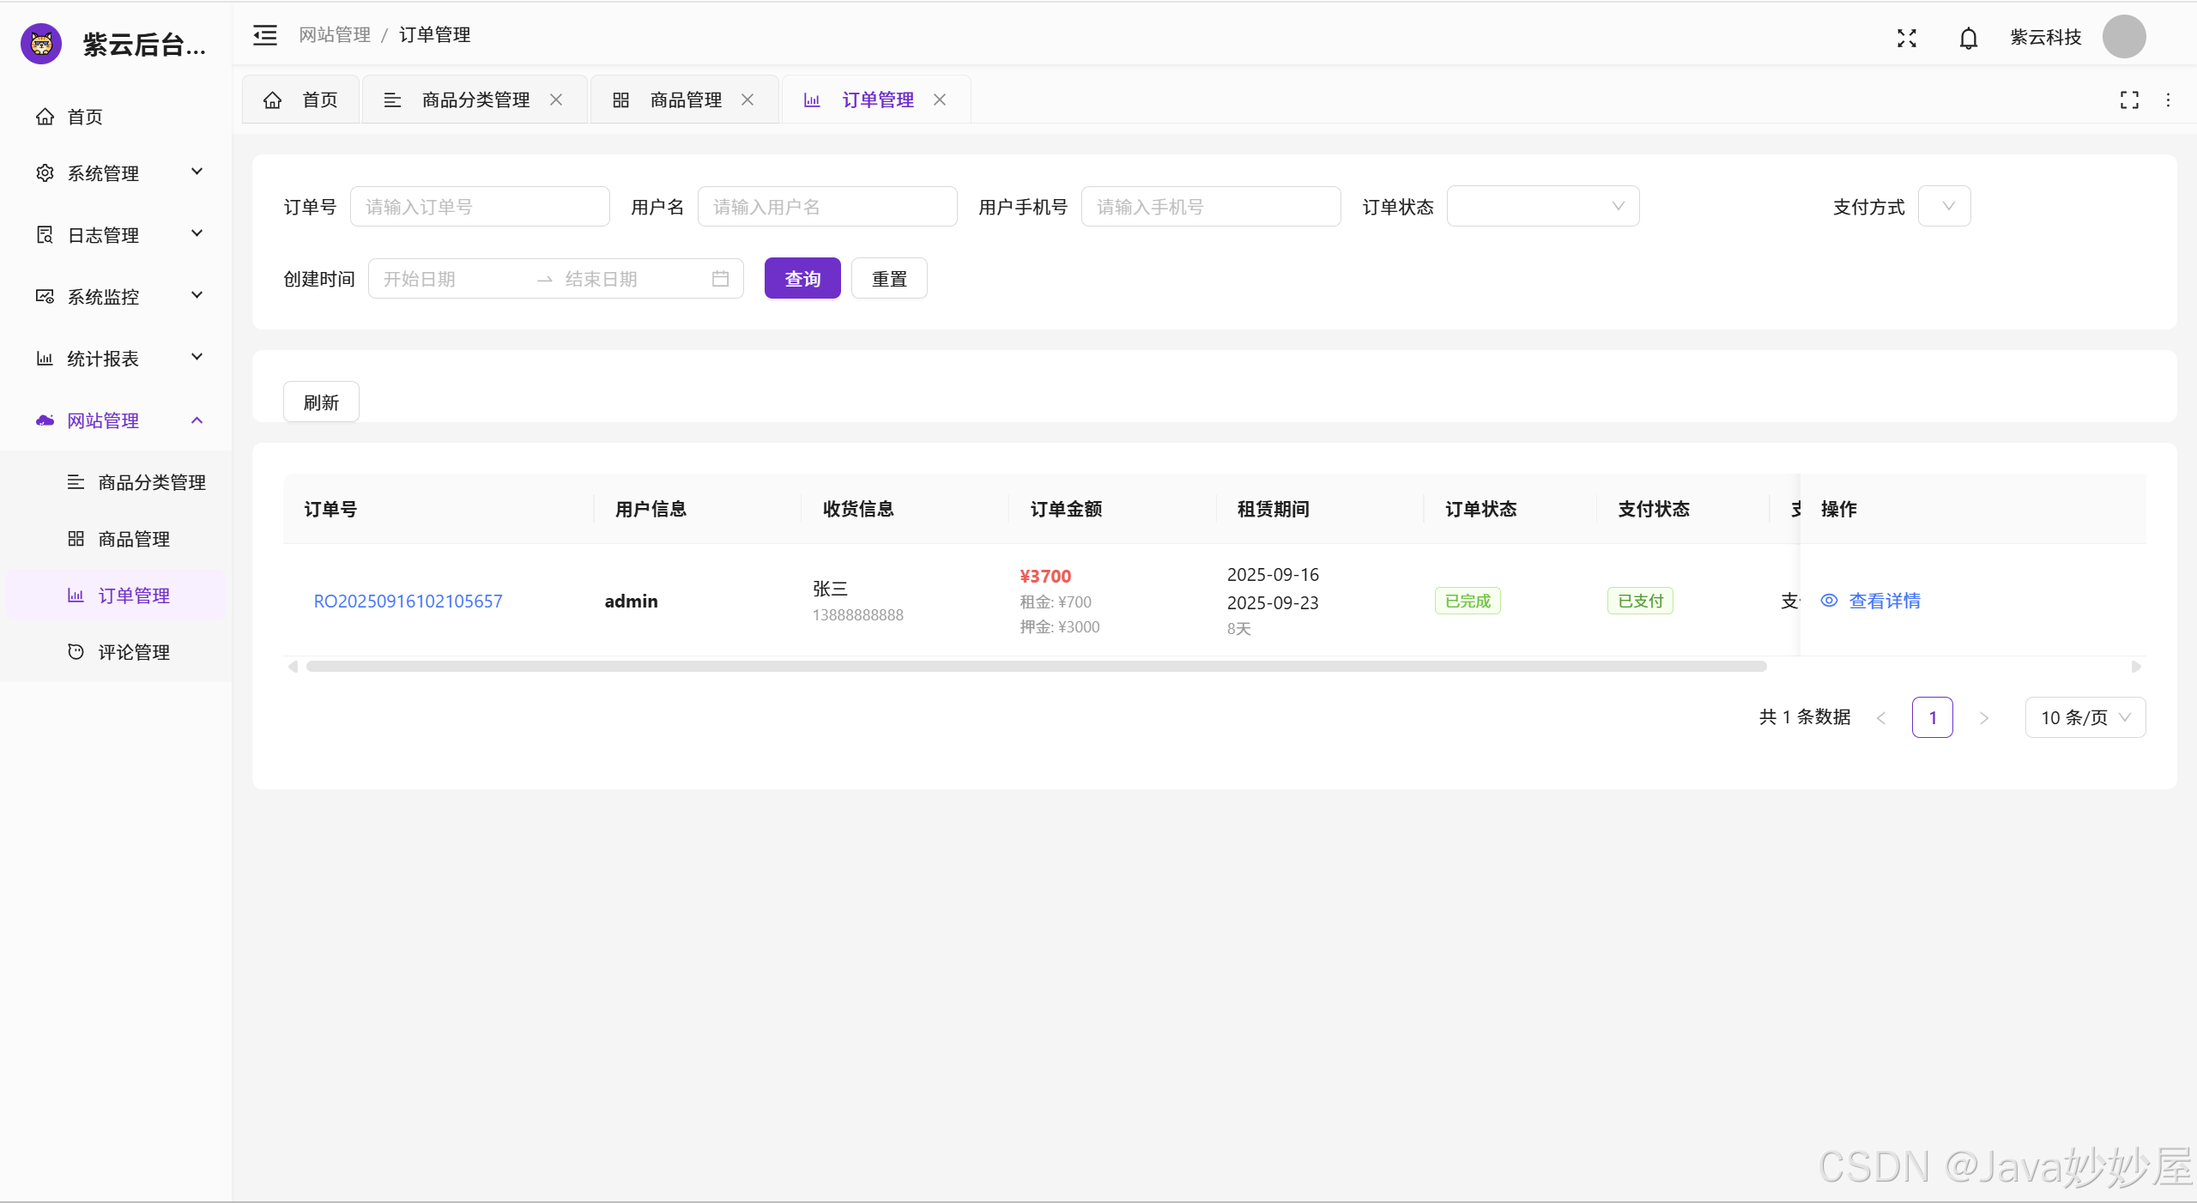Select 订单管理 in the sidebar

tap(116, 595)
